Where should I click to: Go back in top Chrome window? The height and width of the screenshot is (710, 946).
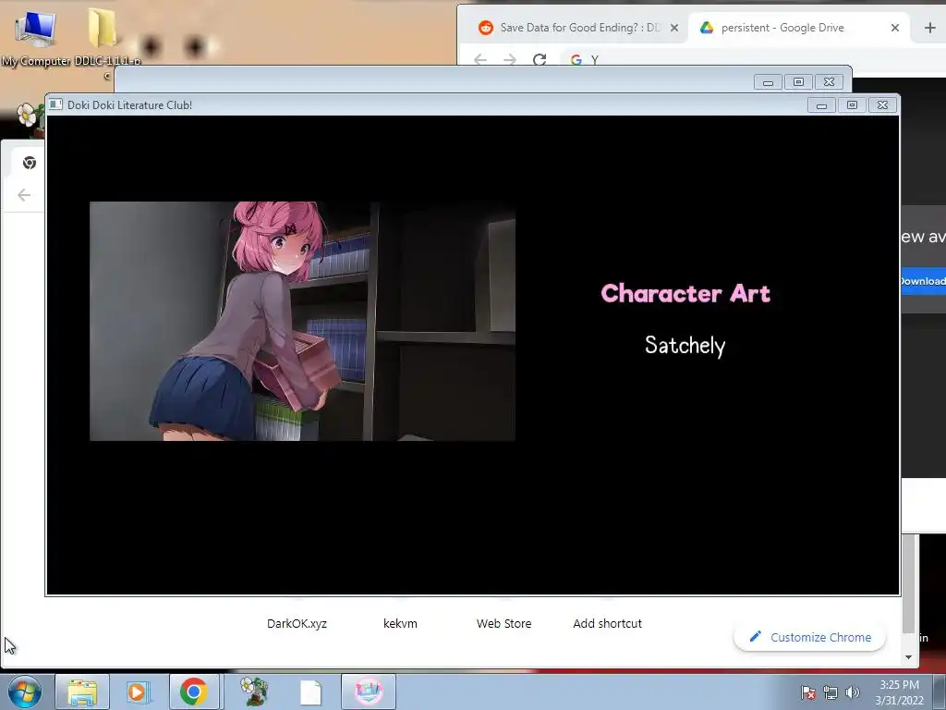tap(480, 59)
